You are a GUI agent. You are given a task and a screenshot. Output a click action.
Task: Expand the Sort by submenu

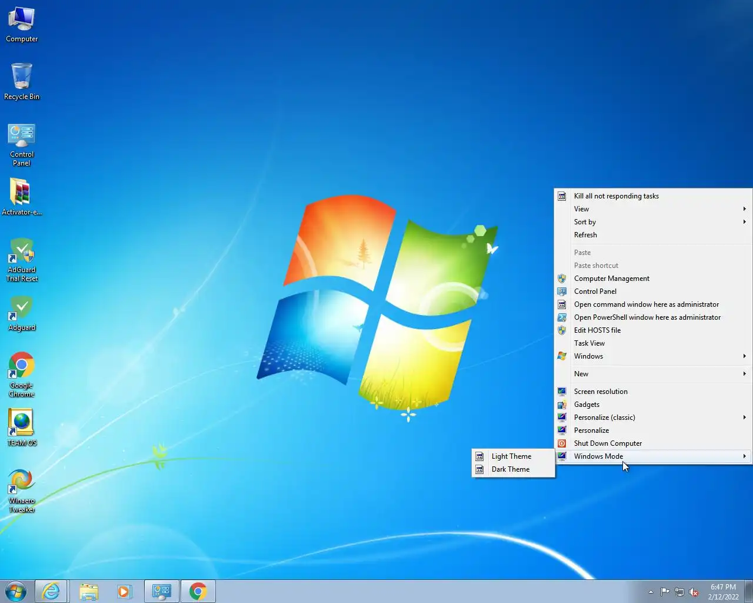pos(653,222)
